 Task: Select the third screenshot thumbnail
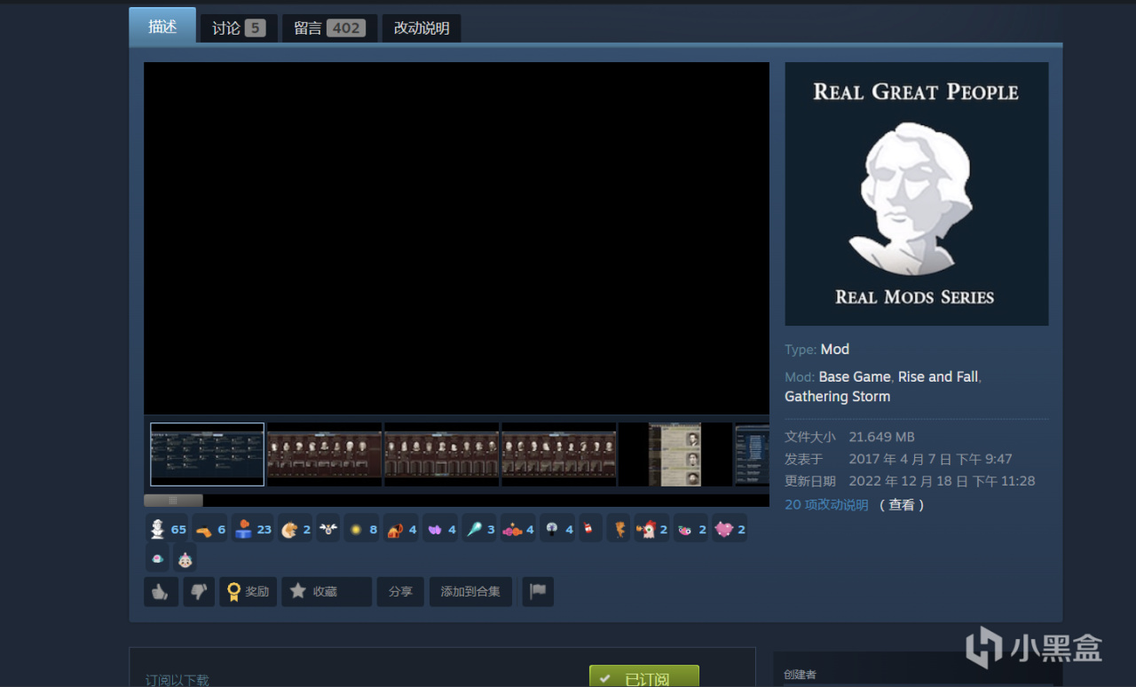pyautogui.click(x=442, y=454)
